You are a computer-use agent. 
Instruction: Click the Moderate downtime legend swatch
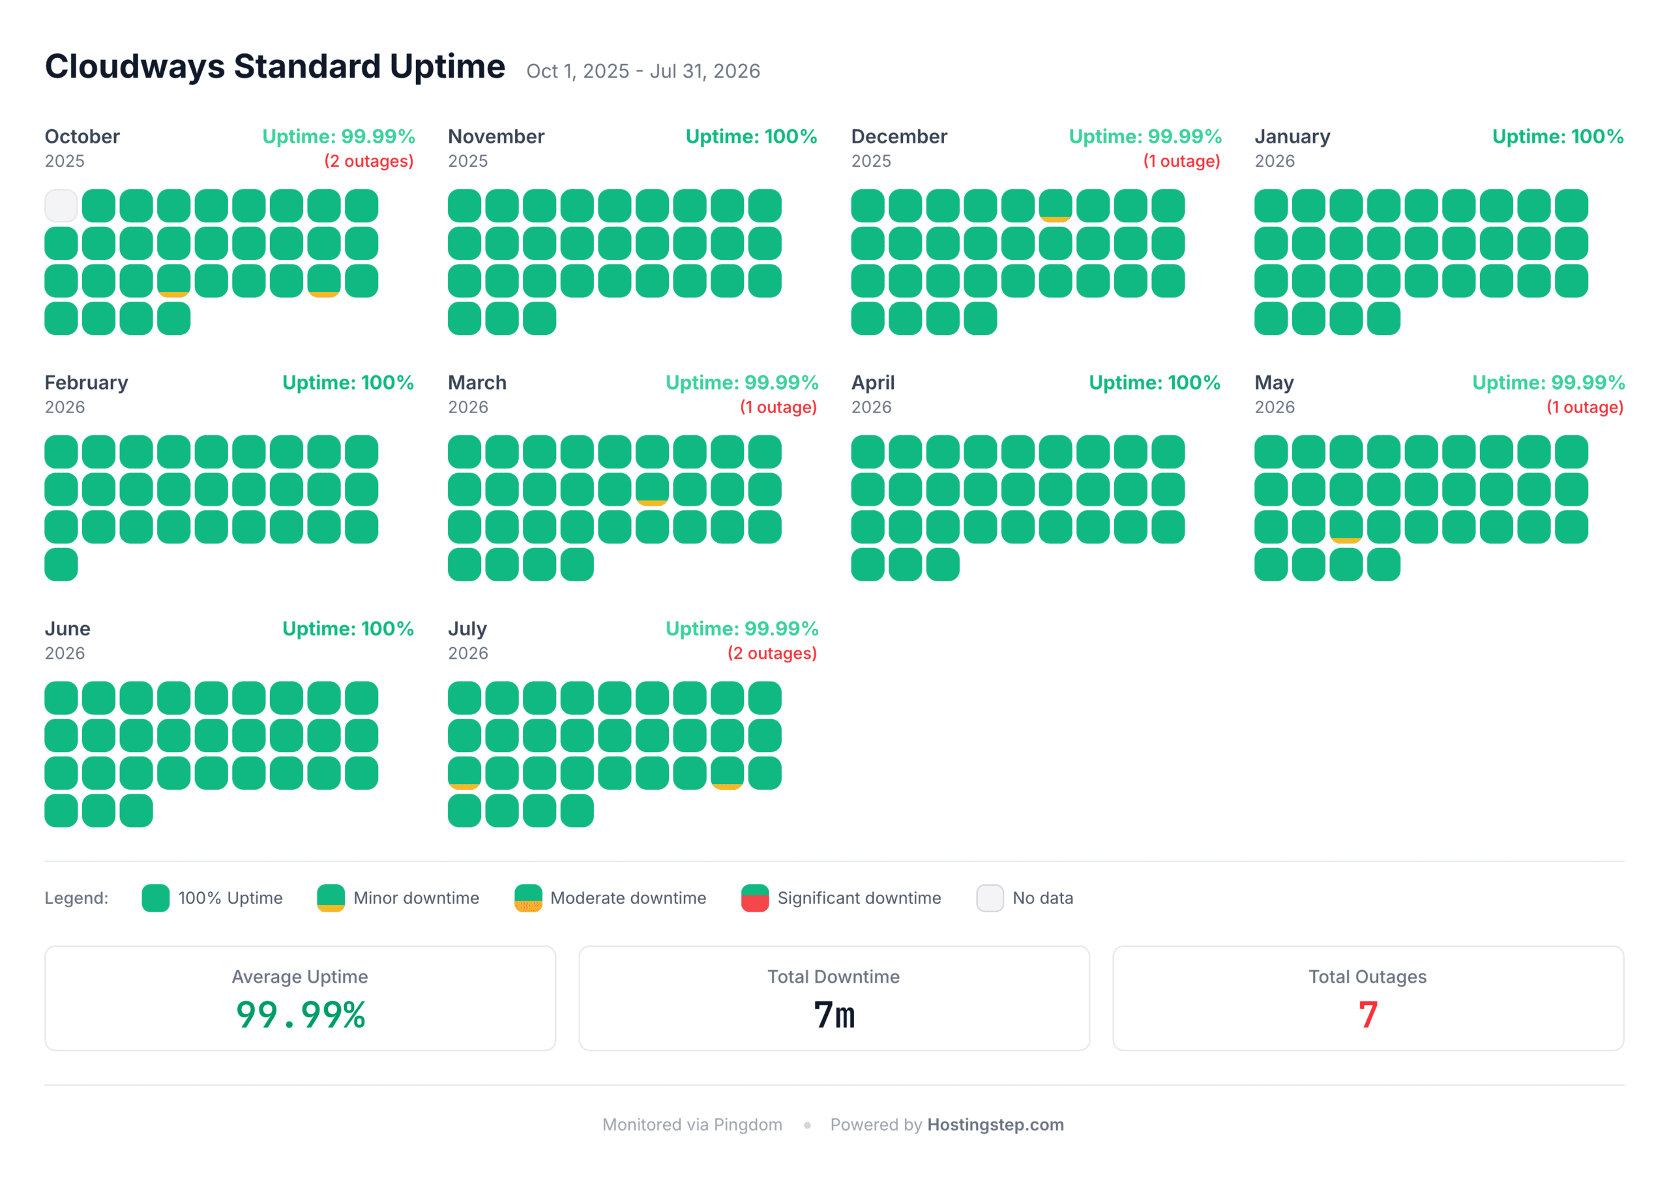[528, 897]
